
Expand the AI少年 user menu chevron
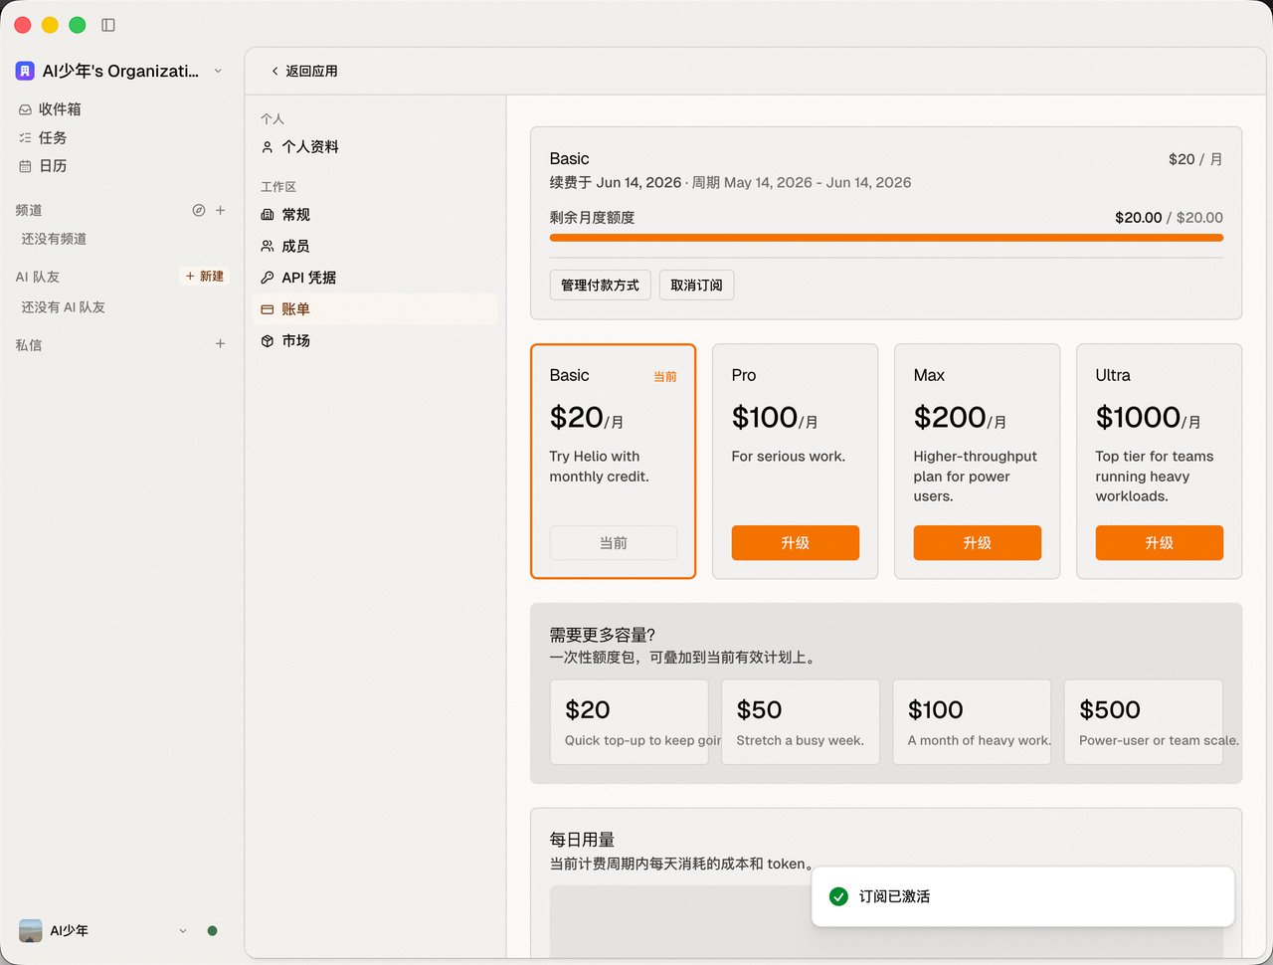coord(183,931)
